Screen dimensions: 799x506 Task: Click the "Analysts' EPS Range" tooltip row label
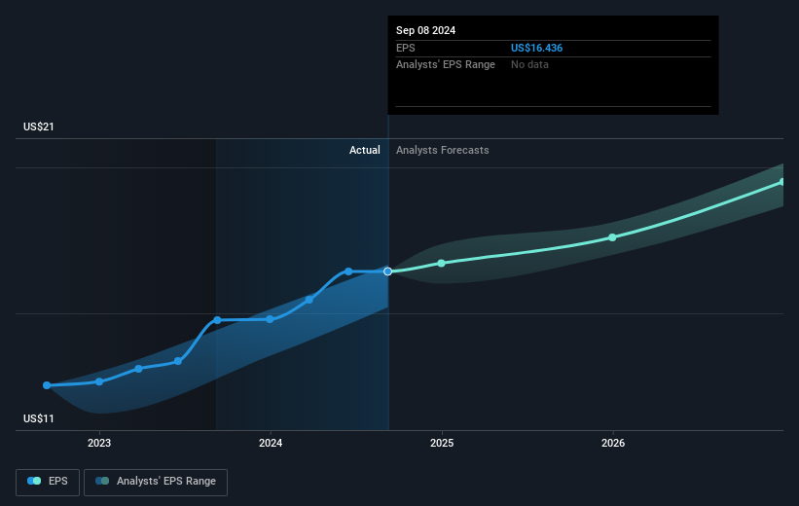(x=446, y=65)
